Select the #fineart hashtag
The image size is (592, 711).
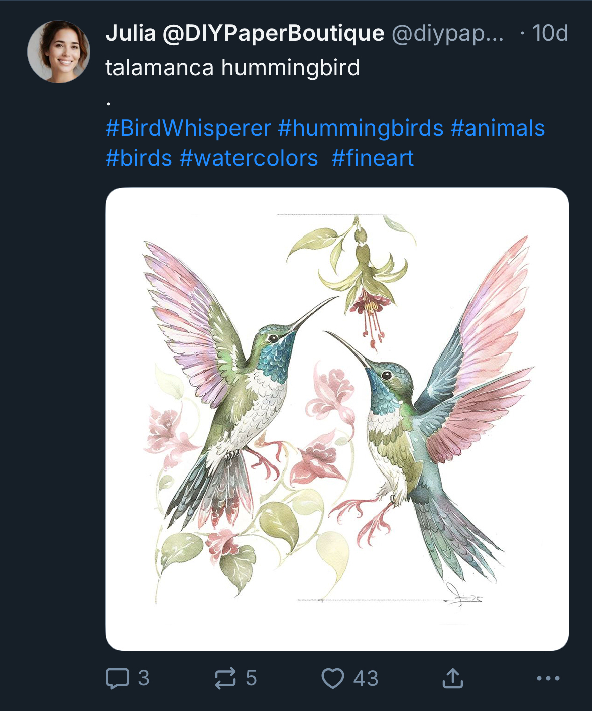373,158
